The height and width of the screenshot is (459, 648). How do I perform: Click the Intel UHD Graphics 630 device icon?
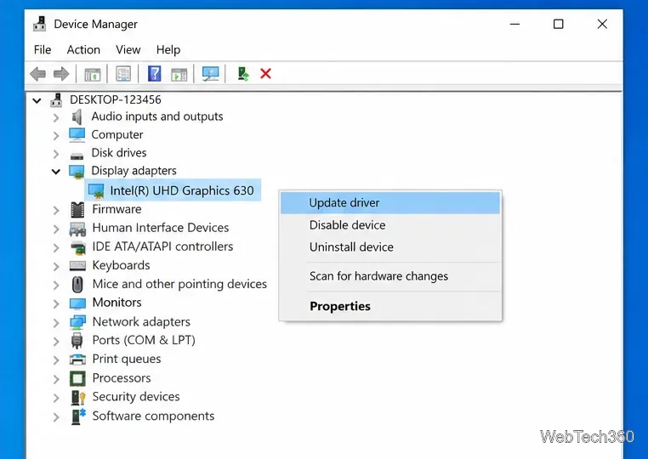[96, 191]
